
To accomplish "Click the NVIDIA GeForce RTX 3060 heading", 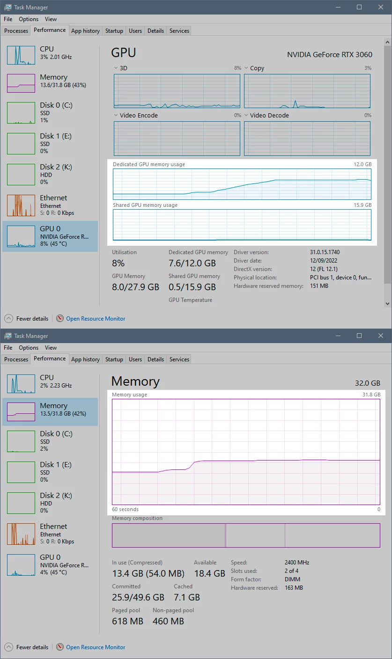I will (x=330, y=55).
